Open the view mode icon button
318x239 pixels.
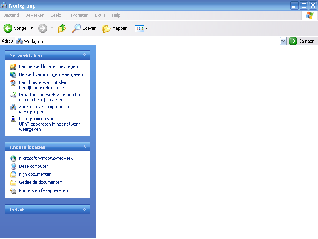(140, 29)
